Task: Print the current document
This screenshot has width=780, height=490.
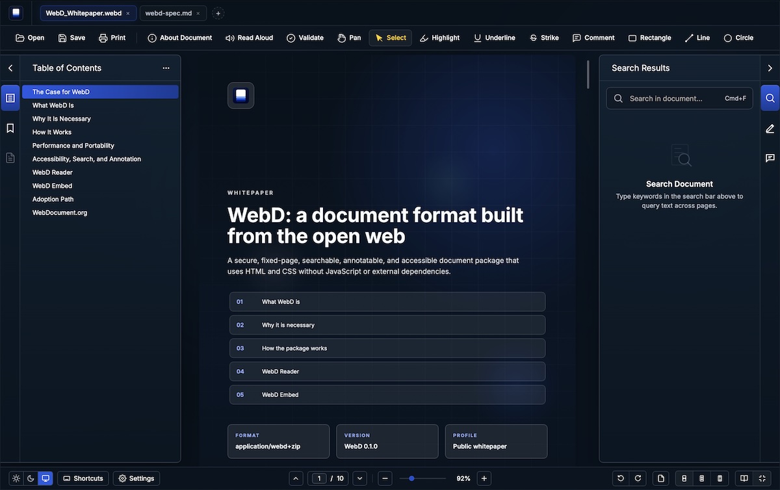Action: (112, 38)
